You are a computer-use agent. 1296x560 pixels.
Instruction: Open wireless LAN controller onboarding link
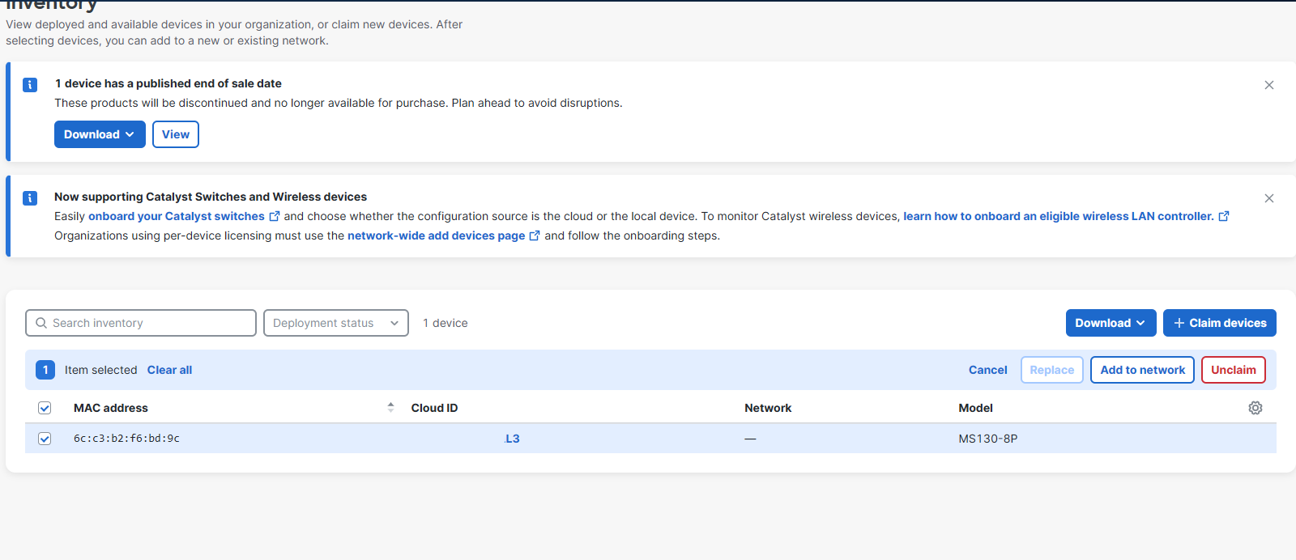(1059, 216)
